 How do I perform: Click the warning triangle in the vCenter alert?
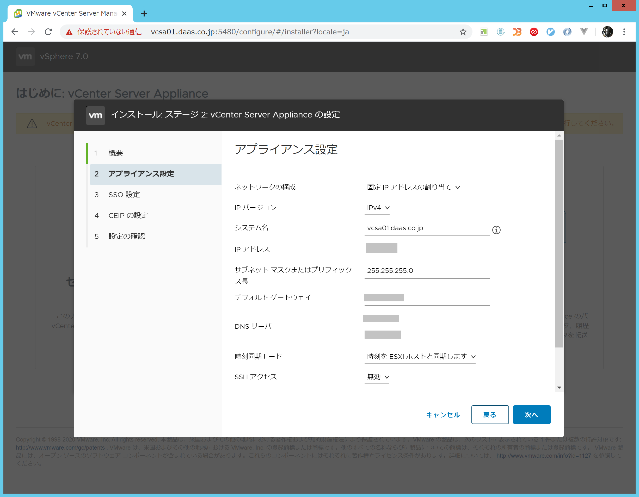click(32, 123)
